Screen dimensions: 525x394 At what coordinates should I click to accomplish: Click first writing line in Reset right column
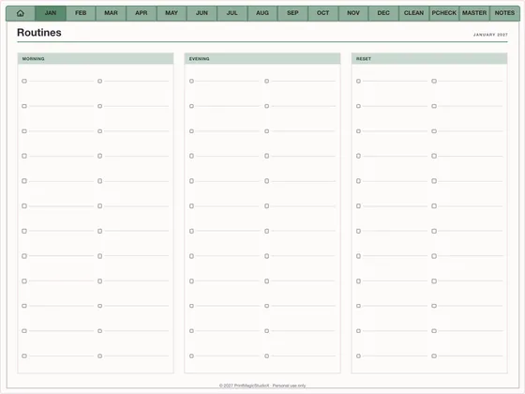click(x=471, y=81)
